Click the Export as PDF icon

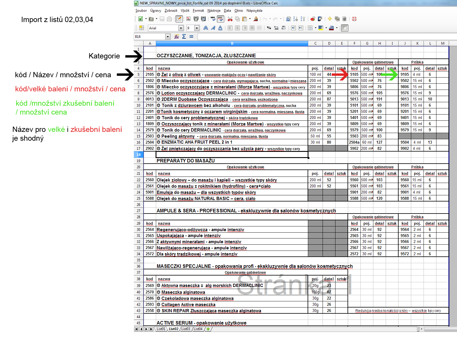188,19
